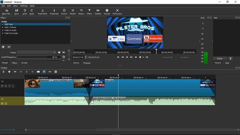This screenshot has height=135, width=240.
Task: Mute the A1 audio track
Action: [x=2, y=103]
